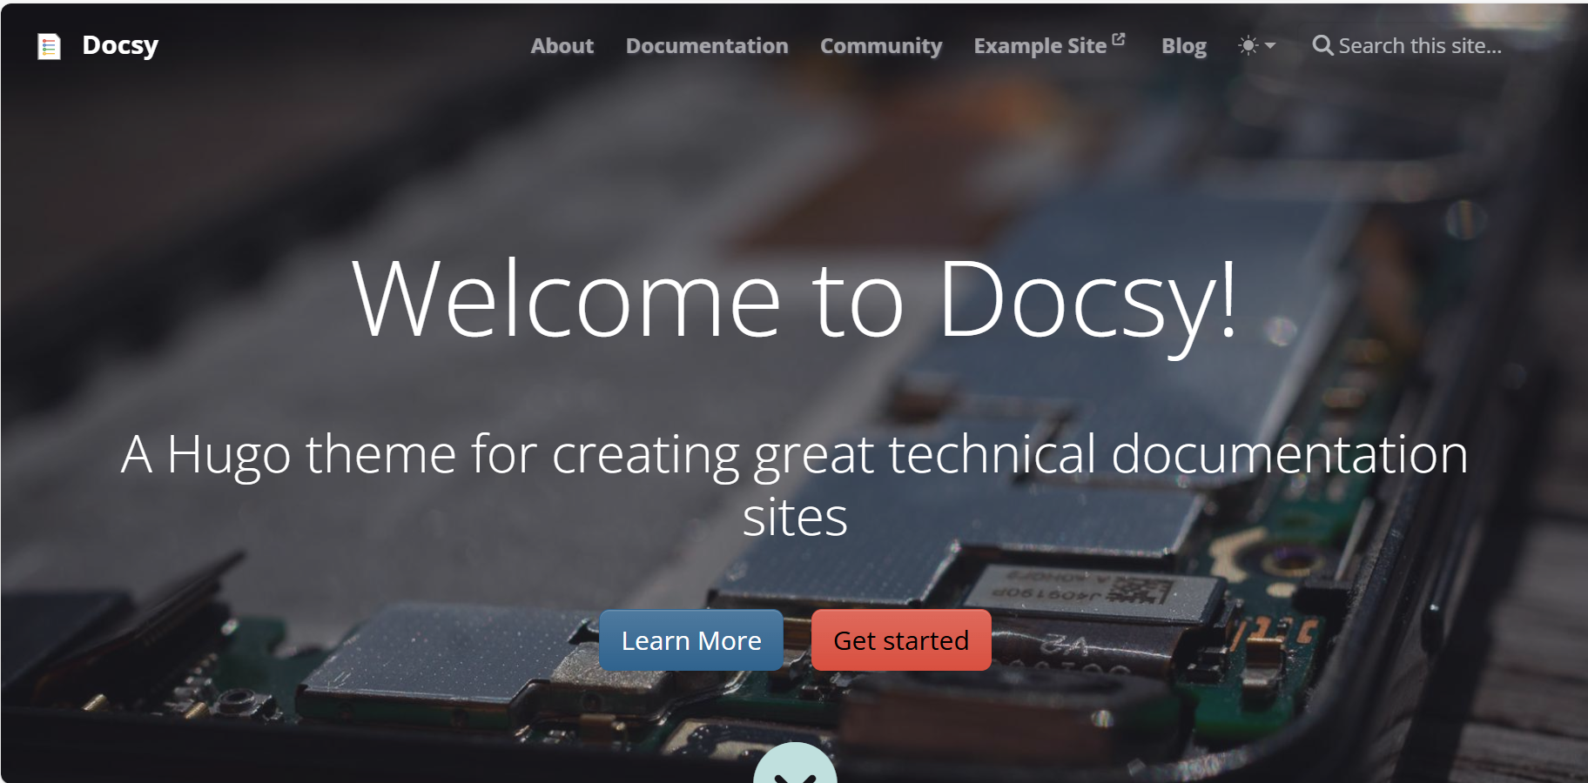Begin setup using the Get started call-to-action
The image size is (1588, 783).
tap(901, 640)
